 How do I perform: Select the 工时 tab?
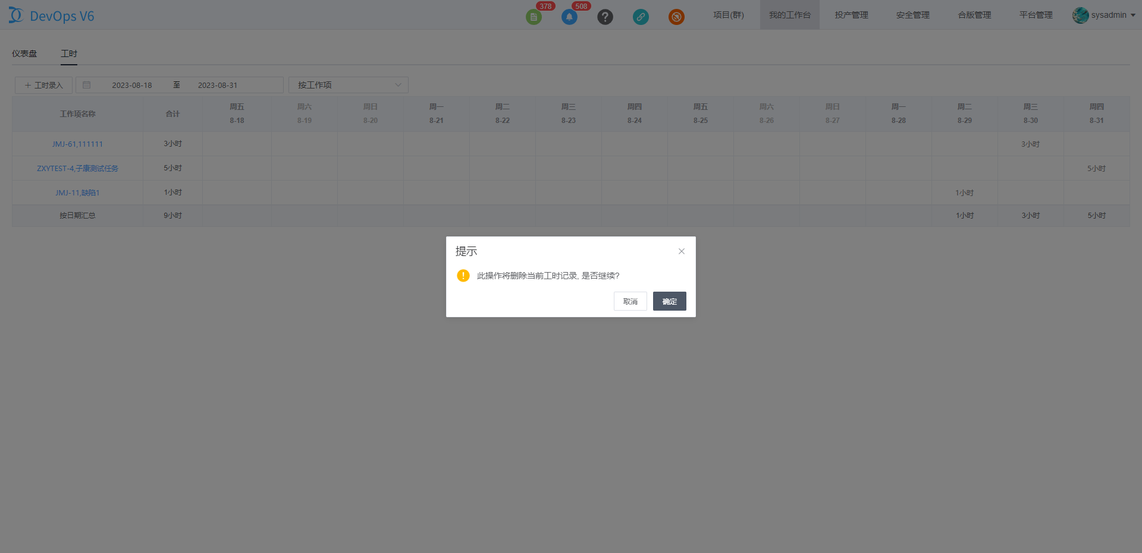coord(69,53)
